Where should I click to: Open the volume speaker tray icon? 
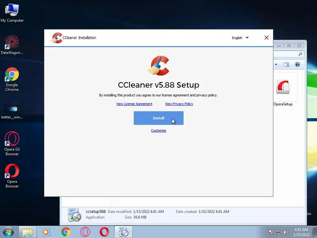pos(285,232)
